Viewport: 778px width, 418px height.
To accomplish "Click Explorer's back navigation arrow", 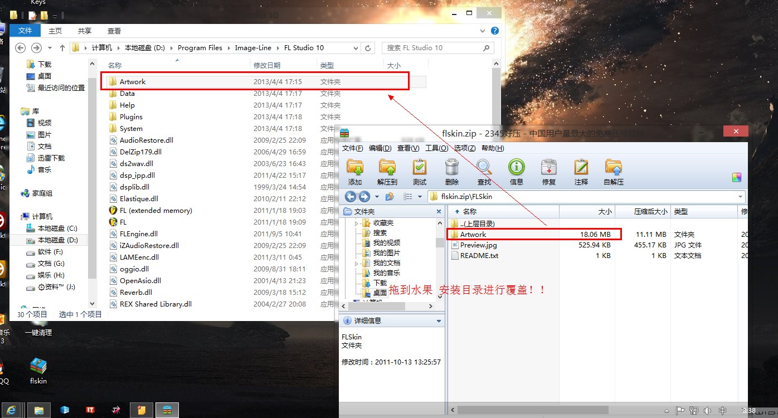I will coord(20,48).
